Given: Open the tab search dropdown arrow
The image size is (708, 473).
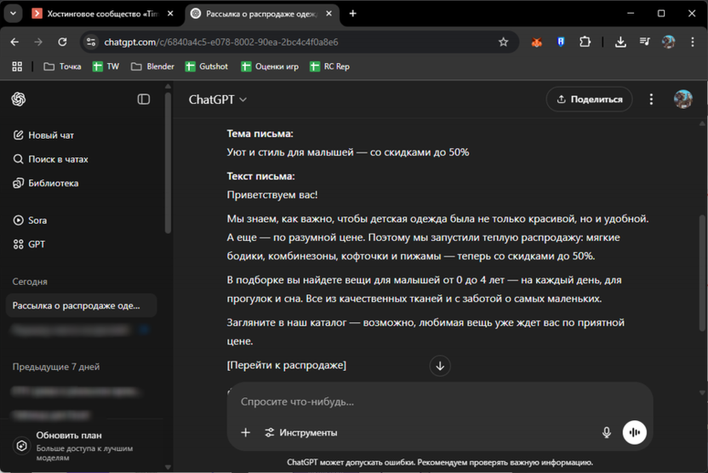Looking at the screenshot, I should coord(13,14).
